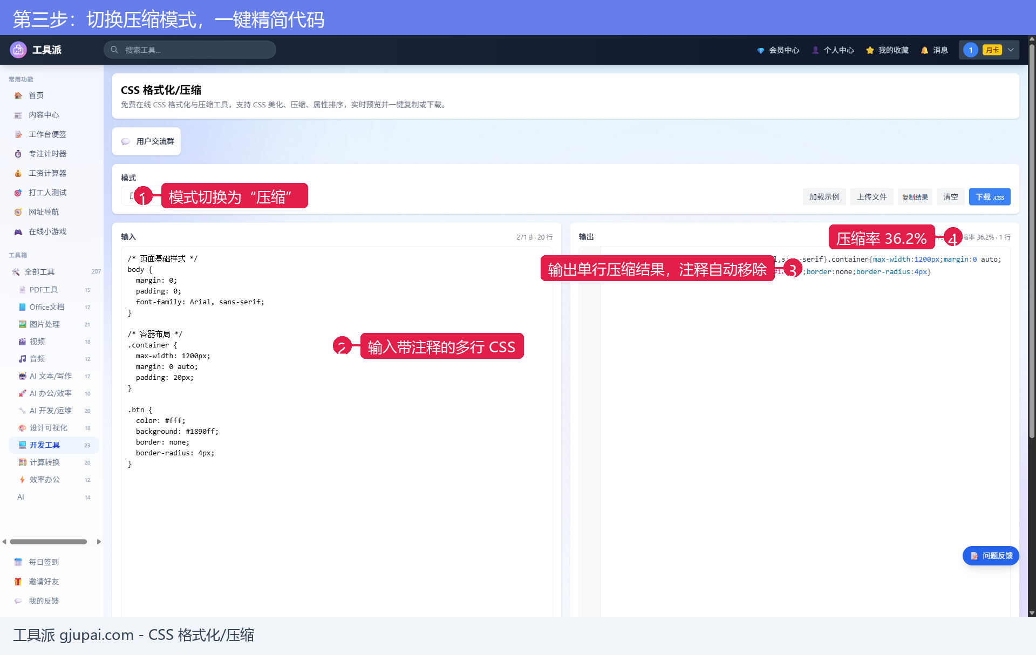The height and width of the screenshot is (655, 1036).
Task: Open 工资计算器 money bag icon
Action: pos(18,173)
